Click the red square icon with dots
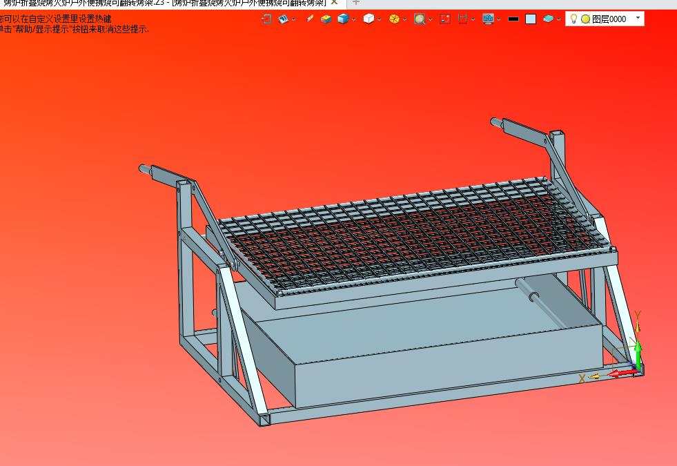This screenshot has width=677, height=466. [x=445, y=19]
